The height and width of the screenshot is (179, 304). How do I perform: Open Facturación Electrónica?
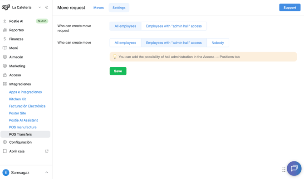pyautogui.click(x=27, y=106)
